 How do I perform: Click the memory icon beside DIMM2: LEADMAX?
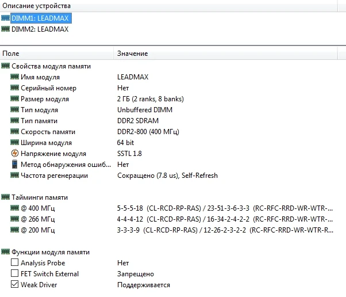tap(5, 29)
